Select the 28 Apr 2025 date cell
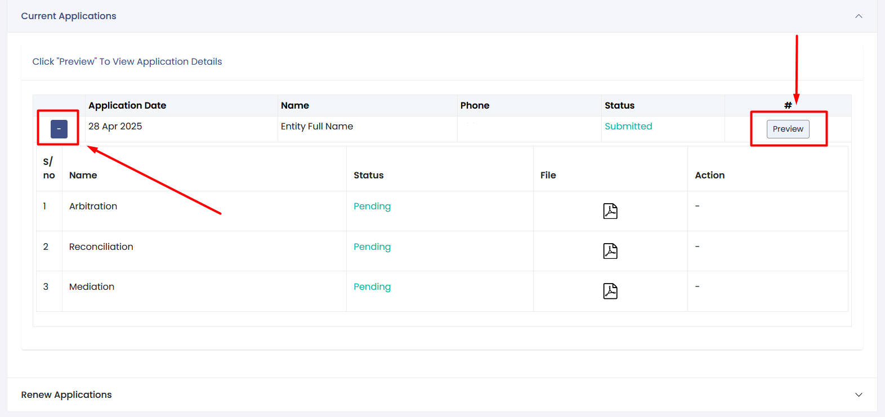 pyautogui.click(x=115, y=127)
